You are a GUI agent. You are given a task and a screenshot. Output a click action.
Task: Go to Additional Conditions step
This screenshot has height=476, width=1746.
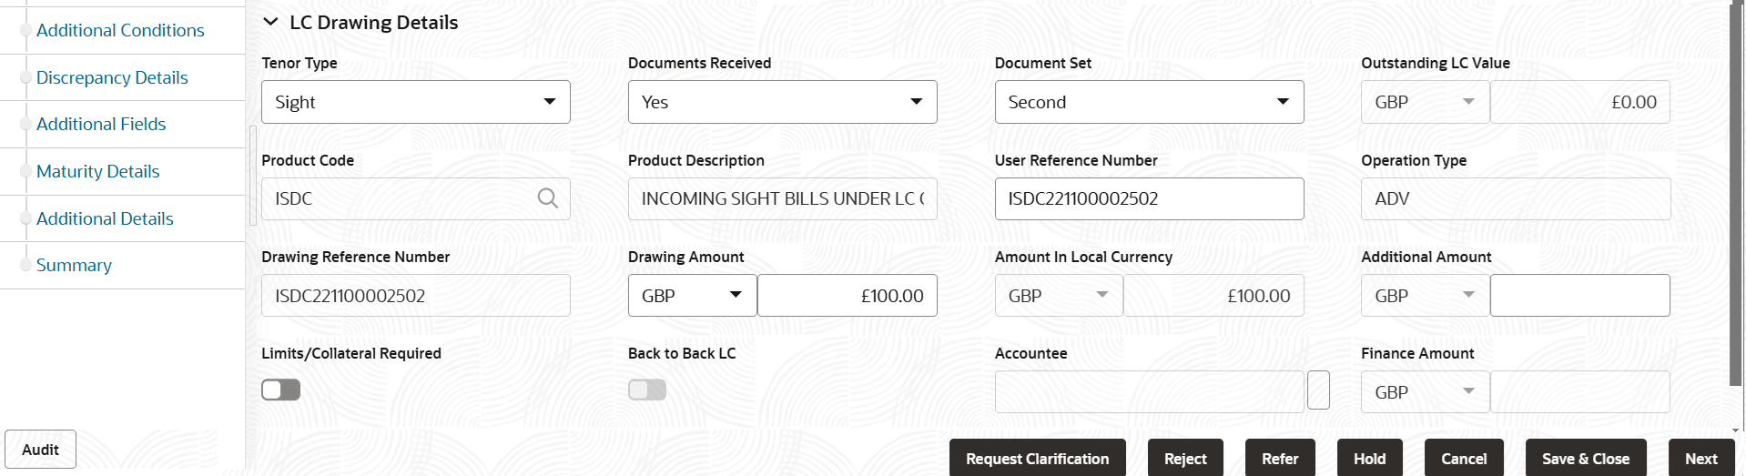coord(120,30)
